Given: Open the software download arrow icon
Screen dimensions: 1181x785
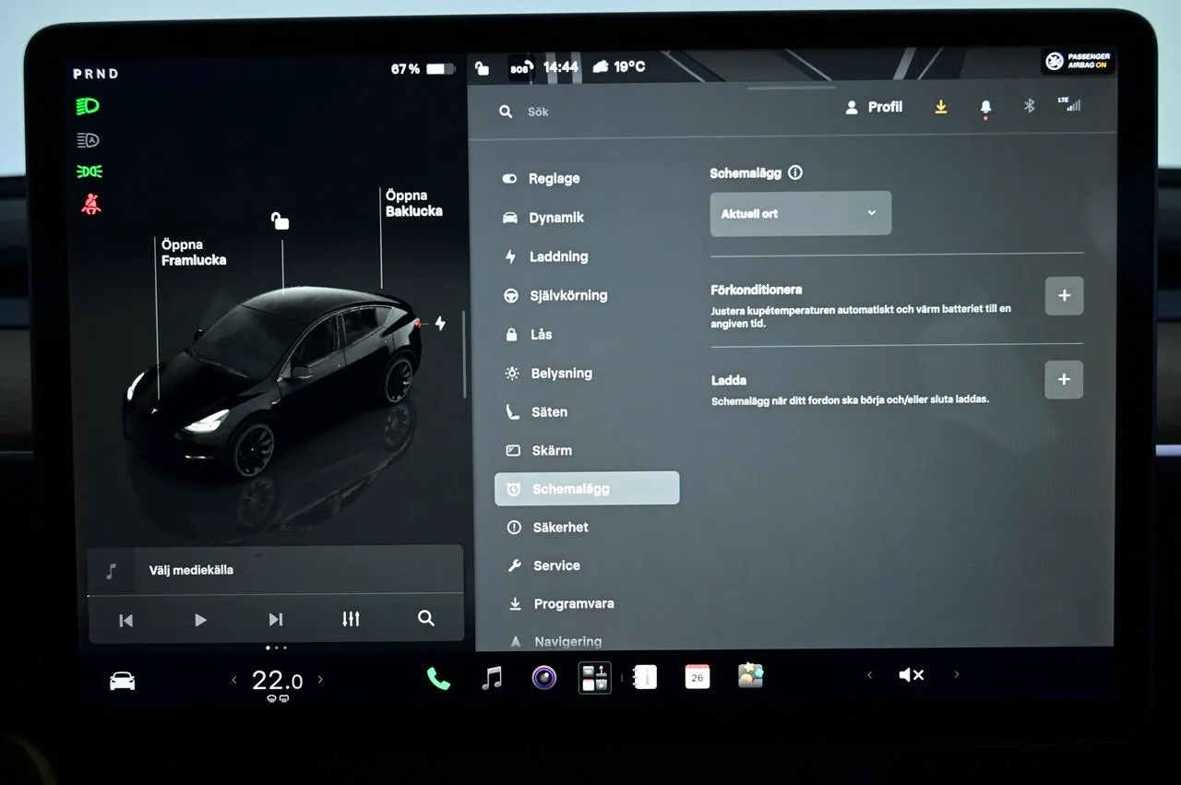Looking at the screenshot, I should 941,107.
